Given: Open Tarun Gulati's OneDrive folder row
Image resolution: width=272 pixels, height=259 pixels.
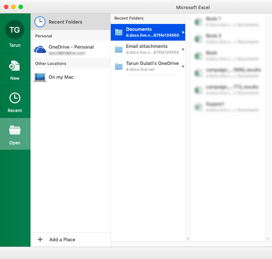Looking at the screenshot, I should [x=148, y=66].
